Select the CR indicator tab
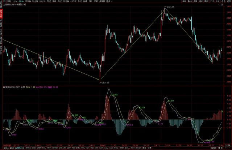This screenshot has width=232, height=150. coord(60,148)
